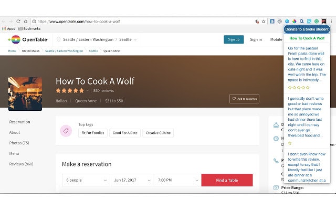Open the 'I generally don't write' review snippet
This screenshot has height=210, width=336.
pyautogui.click(x=306, y=117)
